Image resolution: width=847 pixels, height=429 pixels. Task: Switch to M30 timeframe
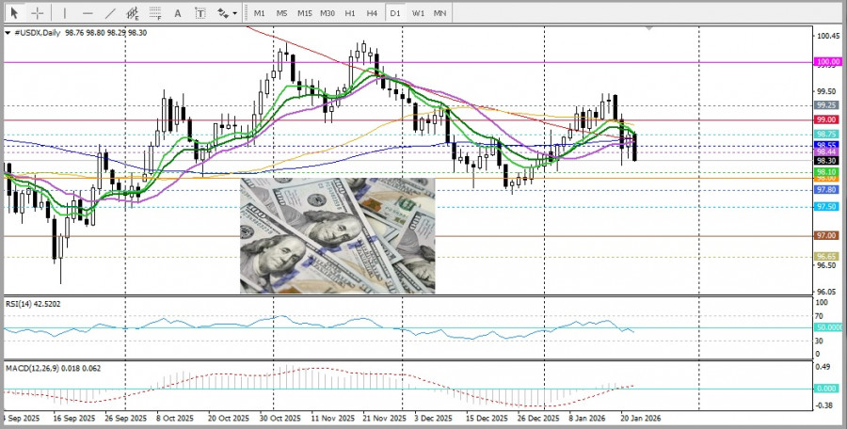click(327, 13)
